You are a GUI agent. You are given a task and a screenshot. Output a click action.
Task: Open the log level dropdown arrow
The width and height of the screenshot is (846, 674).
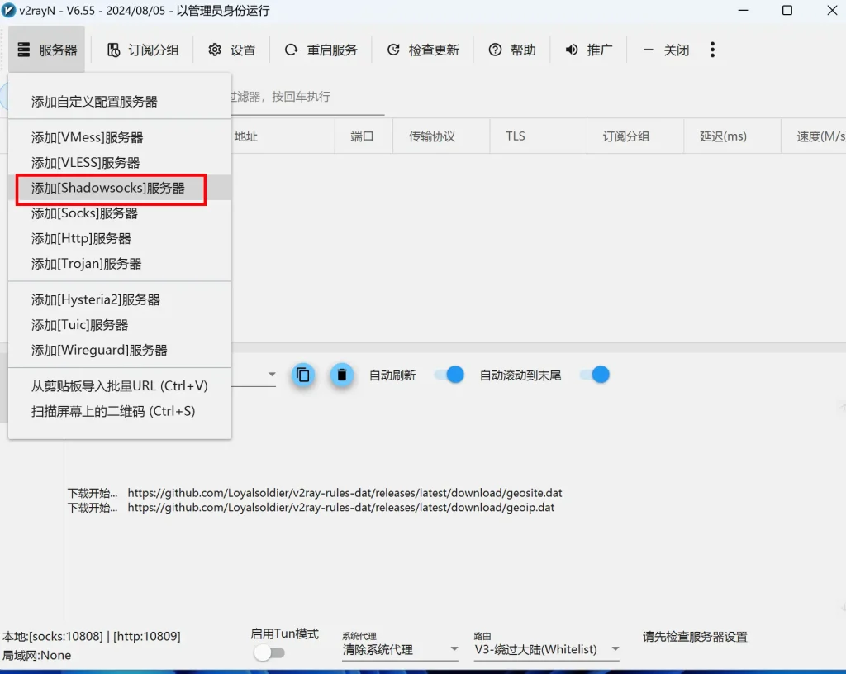point(272,375)
